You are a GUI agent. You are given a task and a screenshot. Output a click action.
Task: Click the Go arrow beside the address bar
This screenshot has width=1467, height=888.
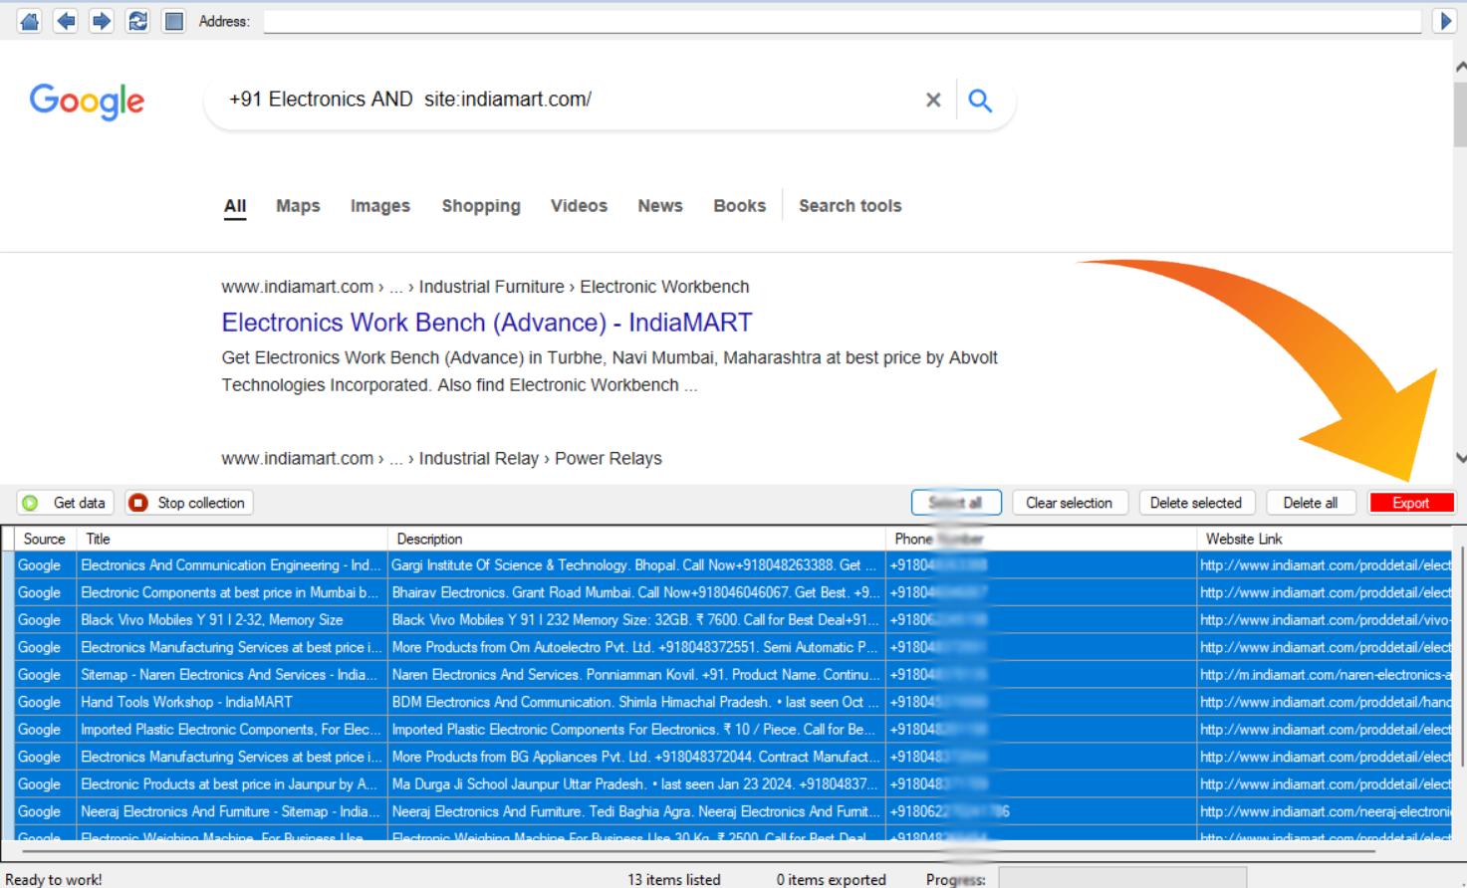pyautogui.click(x=1445, y=21)
